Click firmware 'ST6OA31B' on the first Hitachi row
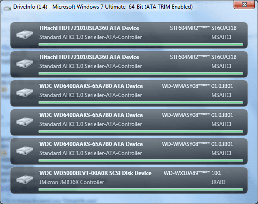The image size is (258, 204). [224, 28]
